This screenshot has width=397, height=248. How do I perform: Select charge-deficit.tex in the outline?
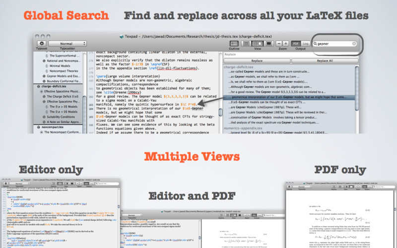(x=54, y=86)
